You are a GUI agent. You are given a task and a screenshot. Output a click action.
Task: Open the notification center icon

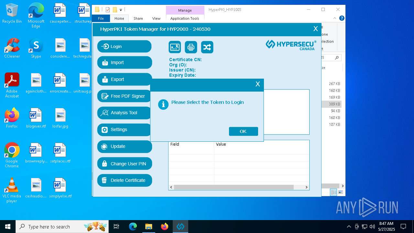(x=403, y=227)
